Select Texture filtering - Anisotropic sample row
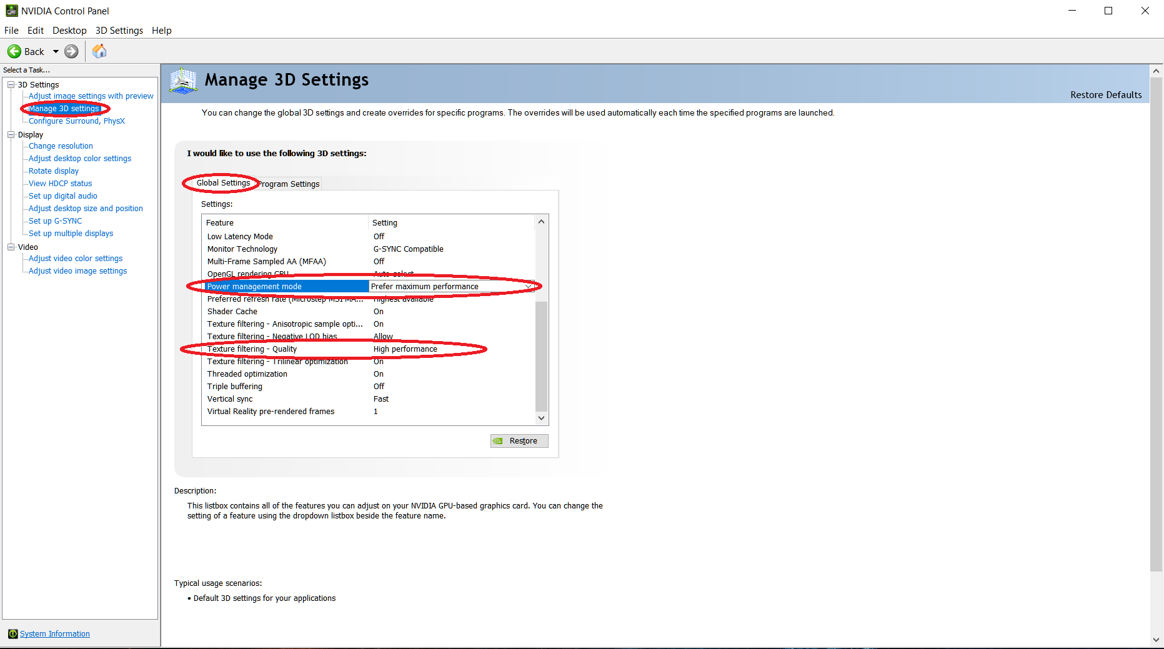The image size is (1164, 649). [x=369, y=324]
